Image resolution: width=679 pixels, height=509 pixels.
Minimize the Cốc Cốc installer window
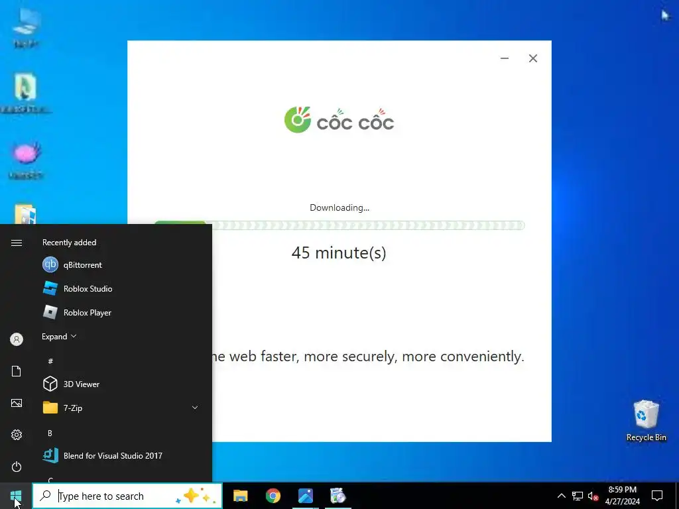(x=505, y=58)
